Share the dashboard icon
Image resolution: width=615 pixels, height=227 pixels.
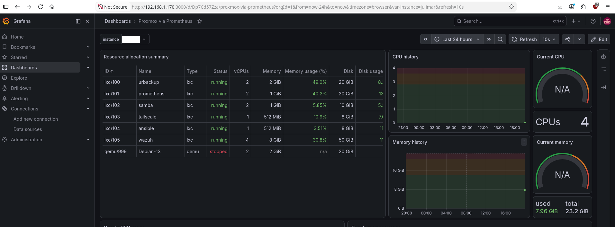click(x=568, y=39)
